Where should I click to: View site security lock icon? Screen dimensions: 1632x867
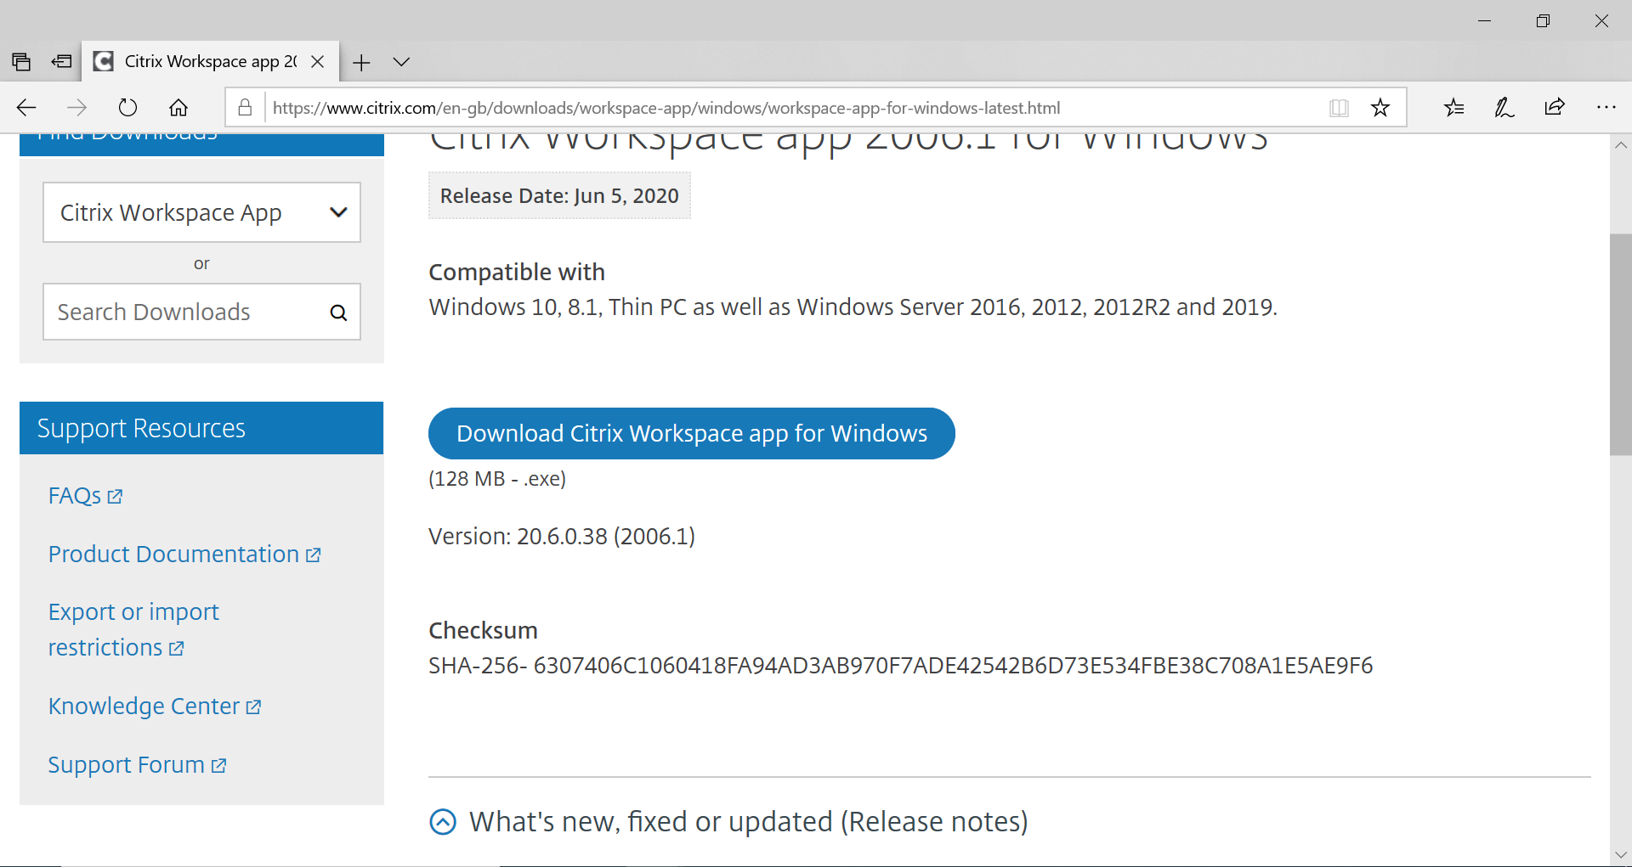(x=245, y=108)
